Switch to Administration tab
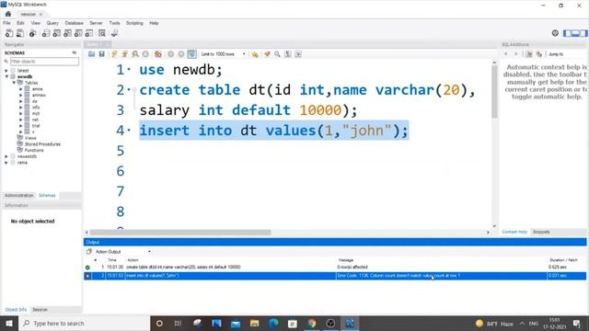The image size is (589, 331). tap(18, 196)
